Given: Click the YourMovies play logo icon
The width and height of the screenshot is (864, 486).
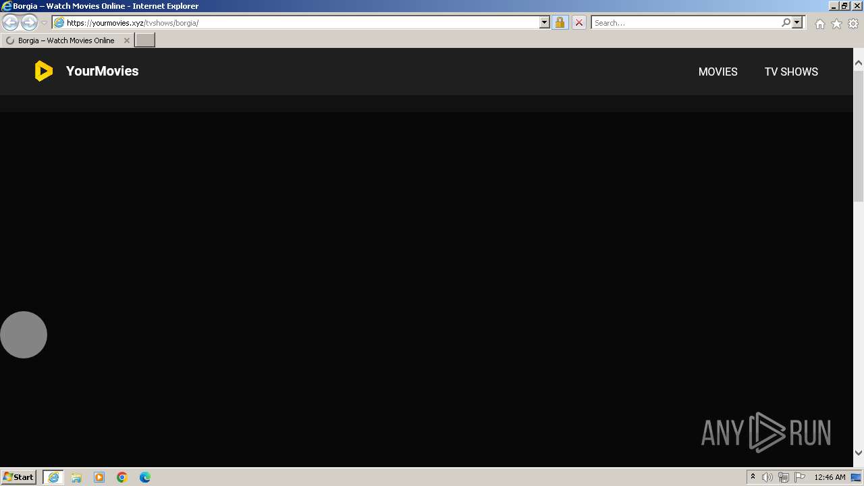Looking at the screenshot, I should pyautogui.click(x=44, y=71).
